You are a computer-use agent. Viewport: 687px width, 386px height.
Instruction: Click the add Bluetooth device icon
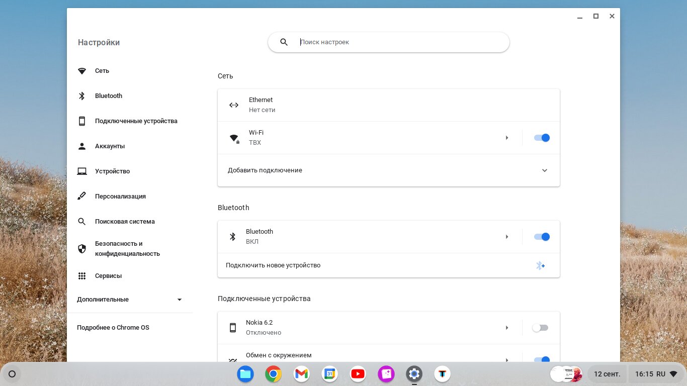tap(540, 265)
